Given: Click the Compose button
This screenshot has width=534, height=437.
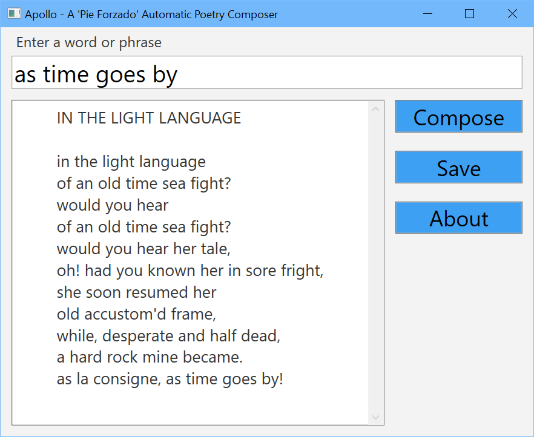Looking at the screenshot, I should click(x=458, y=116).
